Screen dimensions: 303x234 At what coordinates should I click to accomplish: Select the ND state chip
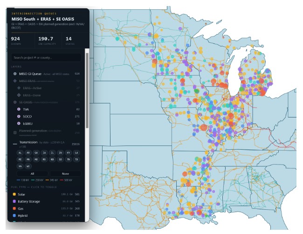[52, 159]
